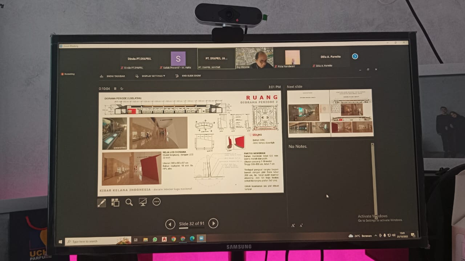Toggle black or unblack slide show

(143, 202)
